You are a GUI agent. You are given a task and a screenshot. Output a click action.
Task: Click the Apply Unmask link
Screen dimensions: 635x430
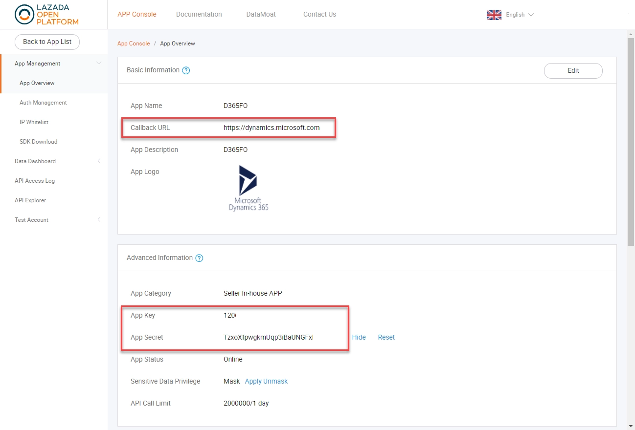pos(266,381)
